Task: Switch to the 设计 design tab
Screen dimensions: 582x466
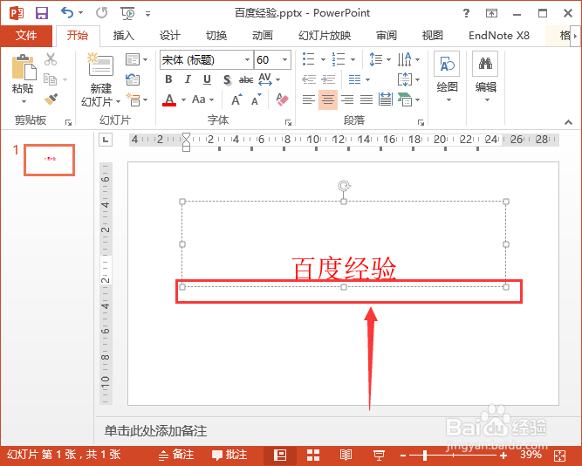Action: pyautogui.click(x=170, y=36)
